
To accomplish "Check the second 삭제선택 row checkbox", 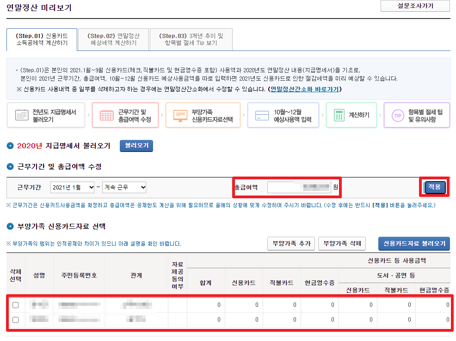I will click(x=15, y=320).
